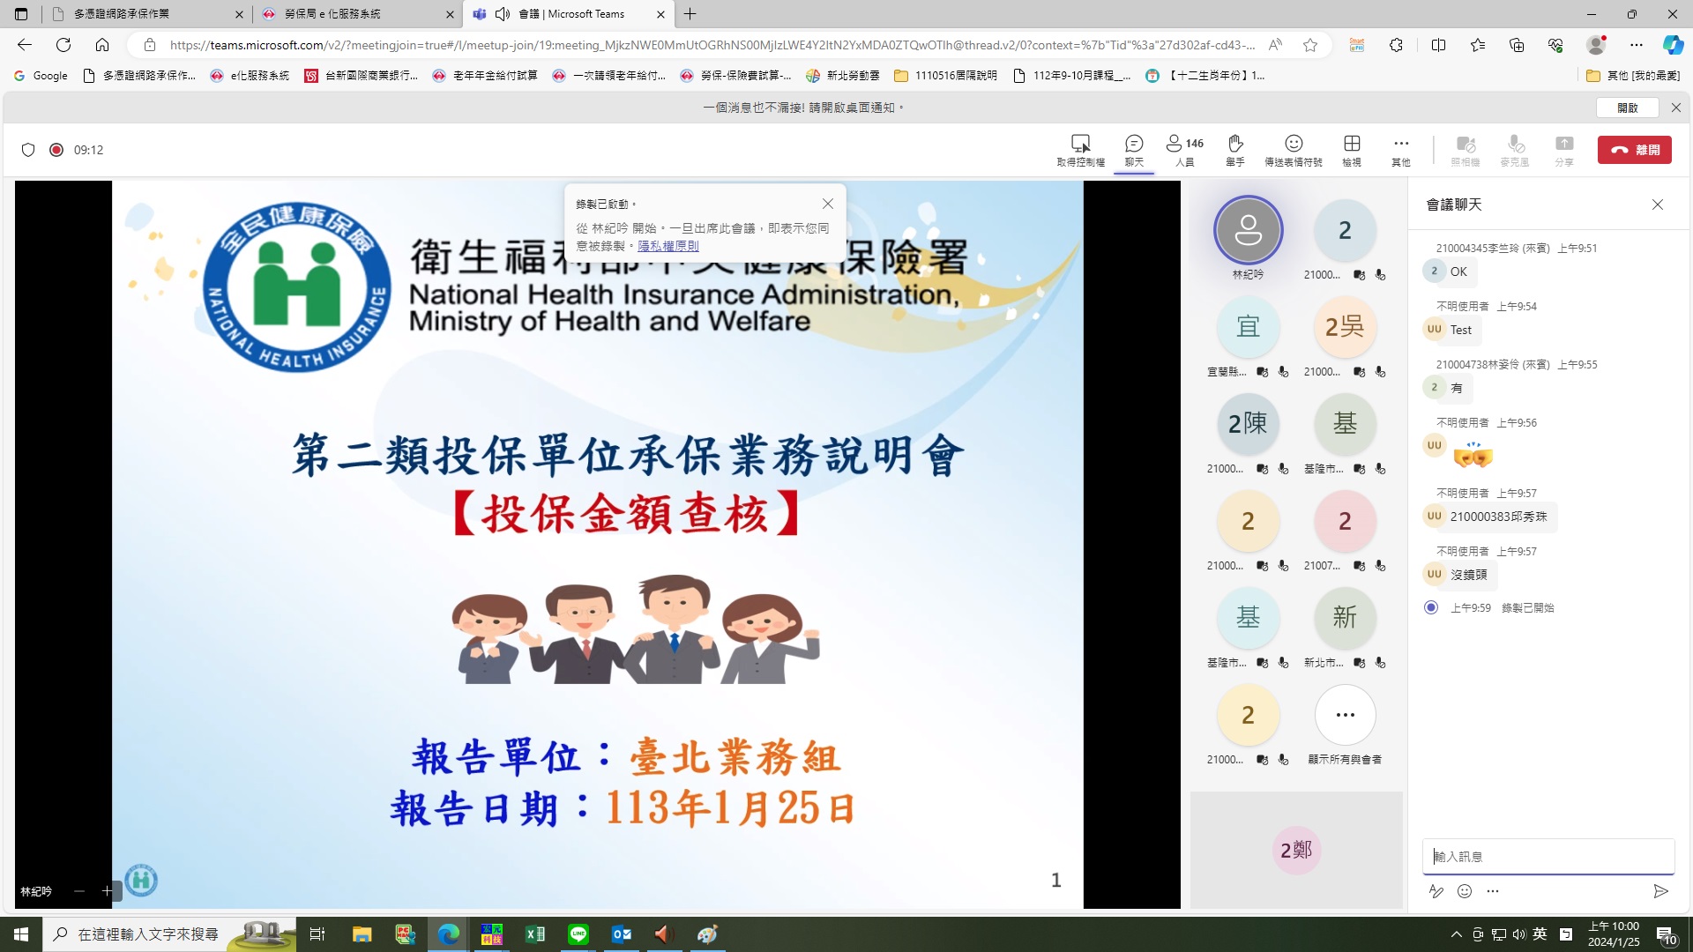Open the Raise hand control
The height and width of the screenshot is (952, 1693).
pos(1234,149)
